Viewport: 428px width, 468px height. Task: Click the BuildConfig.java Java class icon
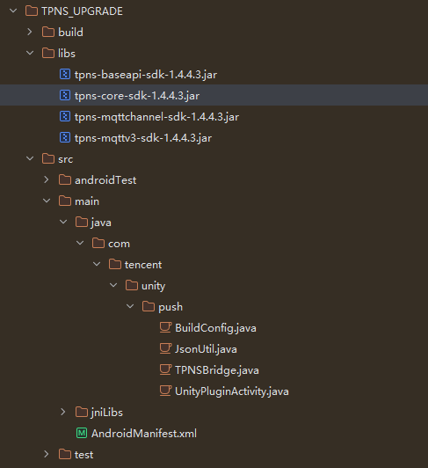[165, 327]
